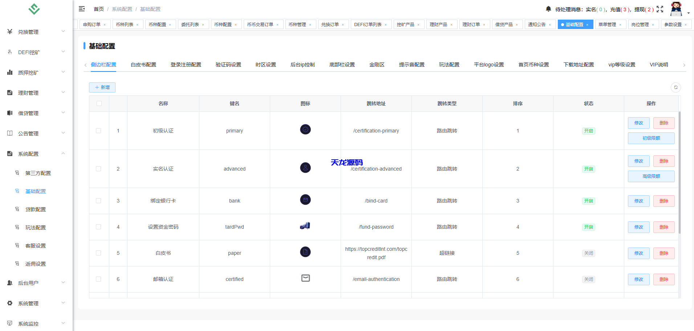Image resolution: width=694 pixels, height=331 pixels.
Task: Check the select-all checkbox in the table header
Action: tap(99, 103)
